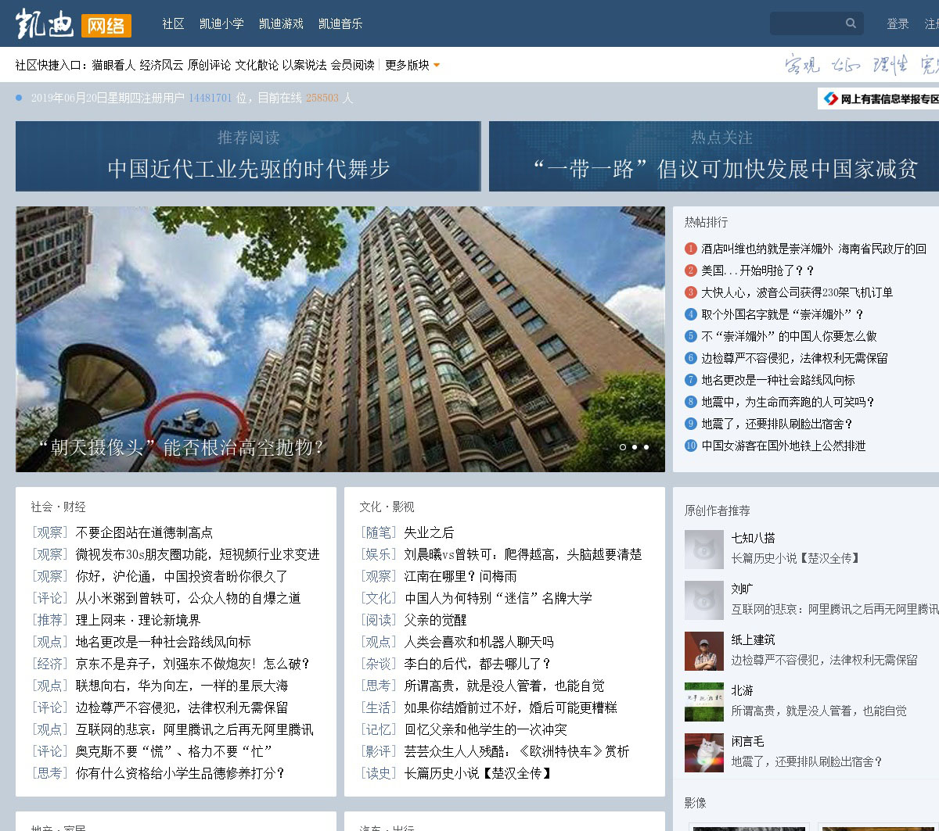This screenshot has width=939, height=831.
Task: Open article 奥克斯不要“慌”、格力不要“忙”
Action: coord(174,751)
